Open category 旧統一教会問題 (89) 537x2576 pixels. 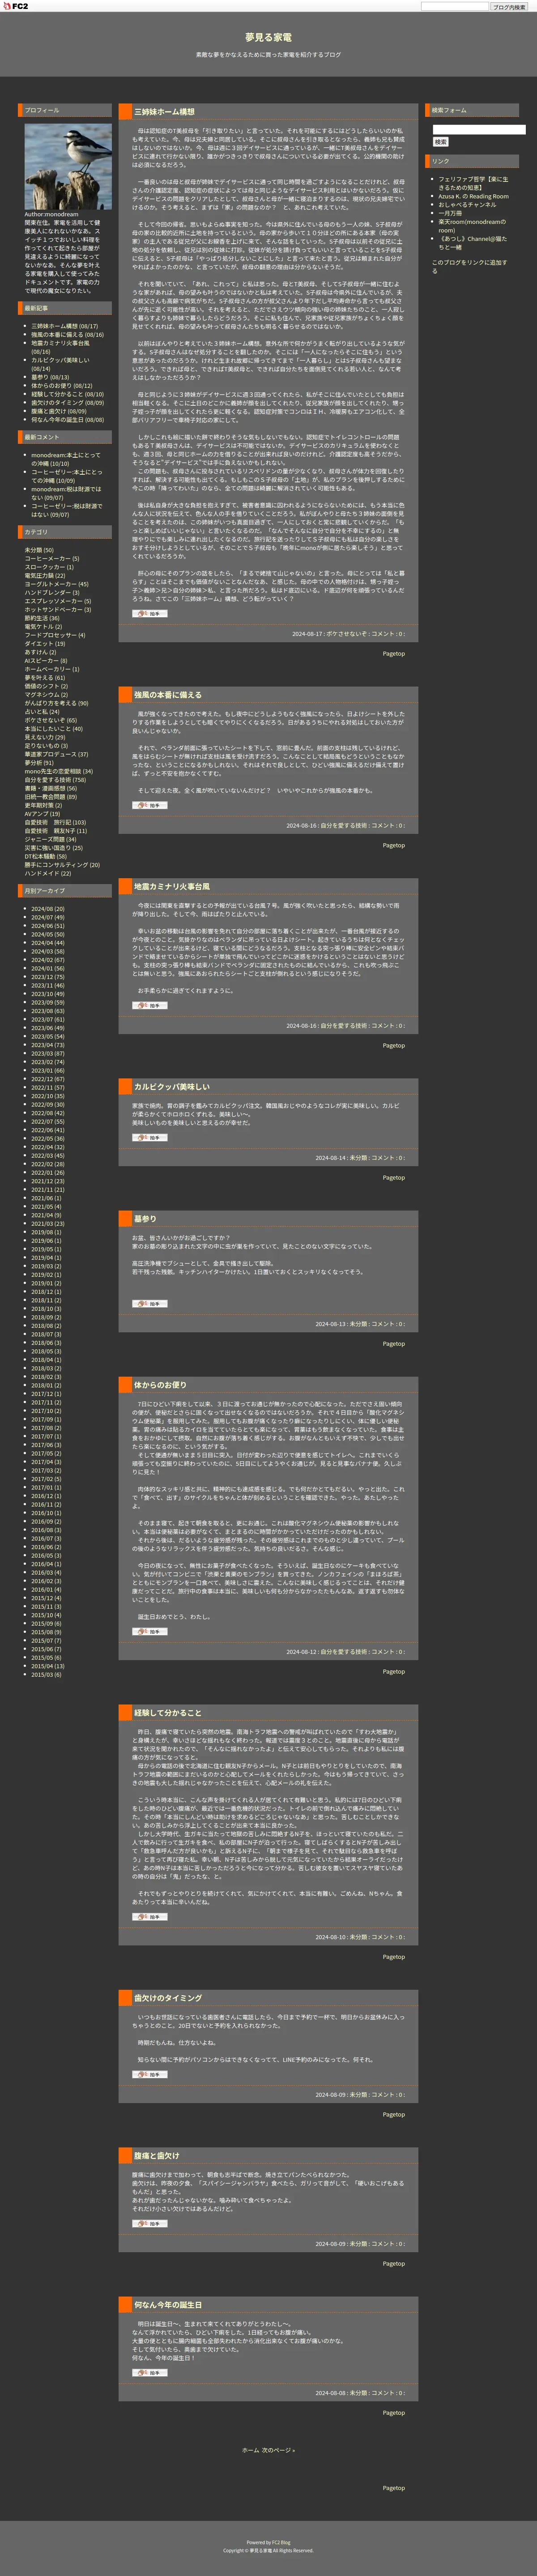coord(51,797)
